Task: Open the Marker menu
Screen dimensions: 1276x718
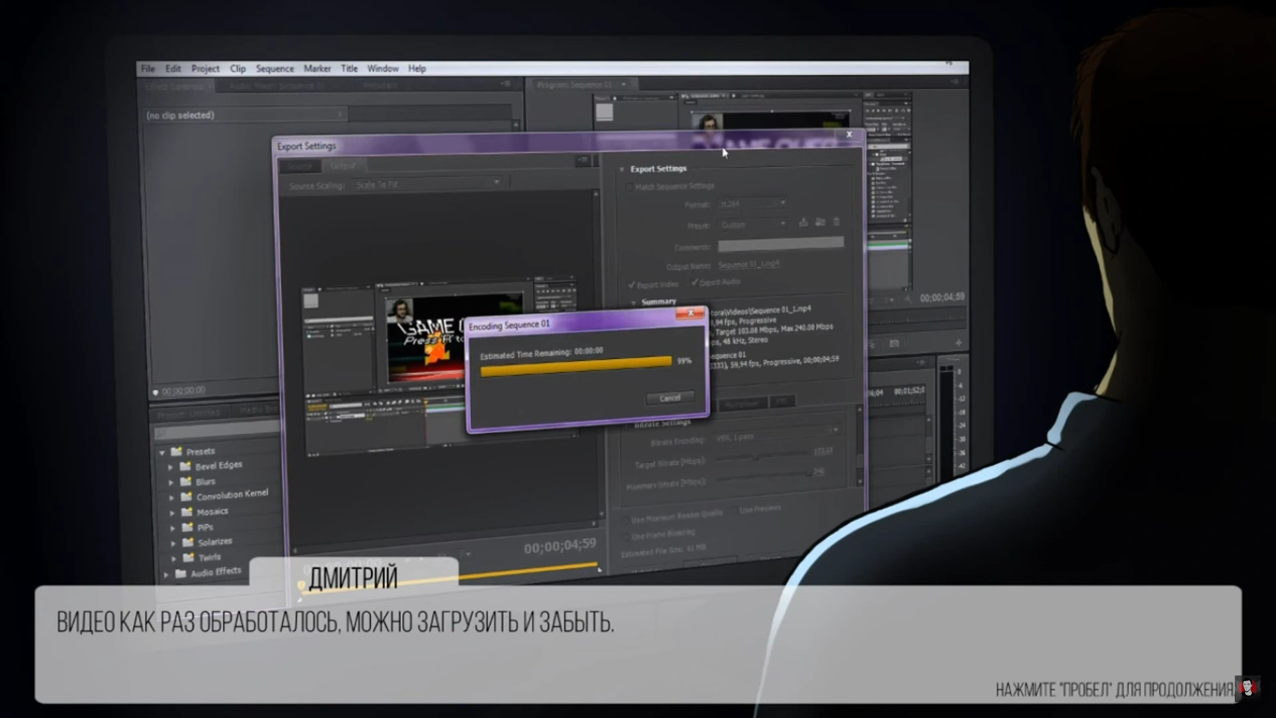Action: pos(317,68)
